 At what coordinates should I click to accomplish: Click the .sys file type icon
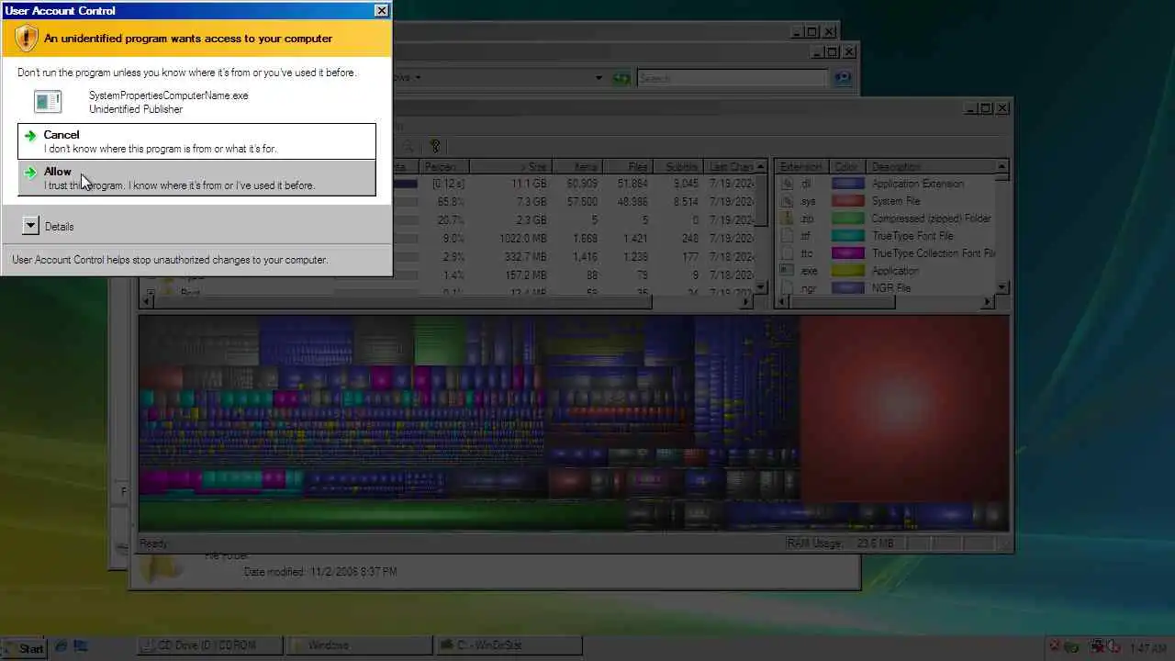click(x=787, y=201)
